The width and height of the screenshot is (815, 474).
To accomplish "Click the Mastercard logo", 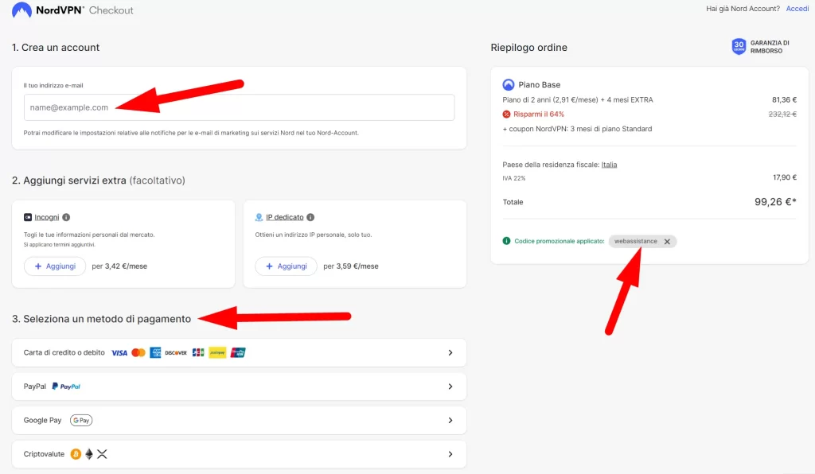I will click(138, 352).
